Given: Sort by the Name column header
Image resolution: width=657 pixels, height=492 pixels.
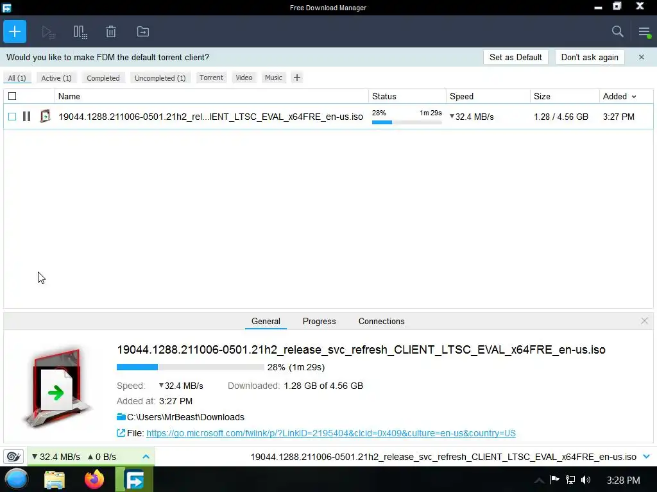Looking at the screenshot, I should (x=212, y=96).
